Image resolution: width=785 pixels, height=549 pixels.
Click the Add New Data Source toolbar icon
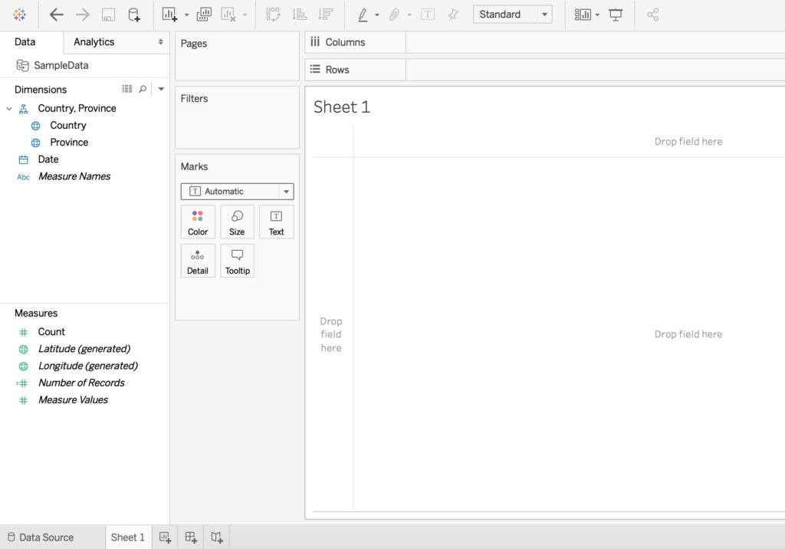134,15
